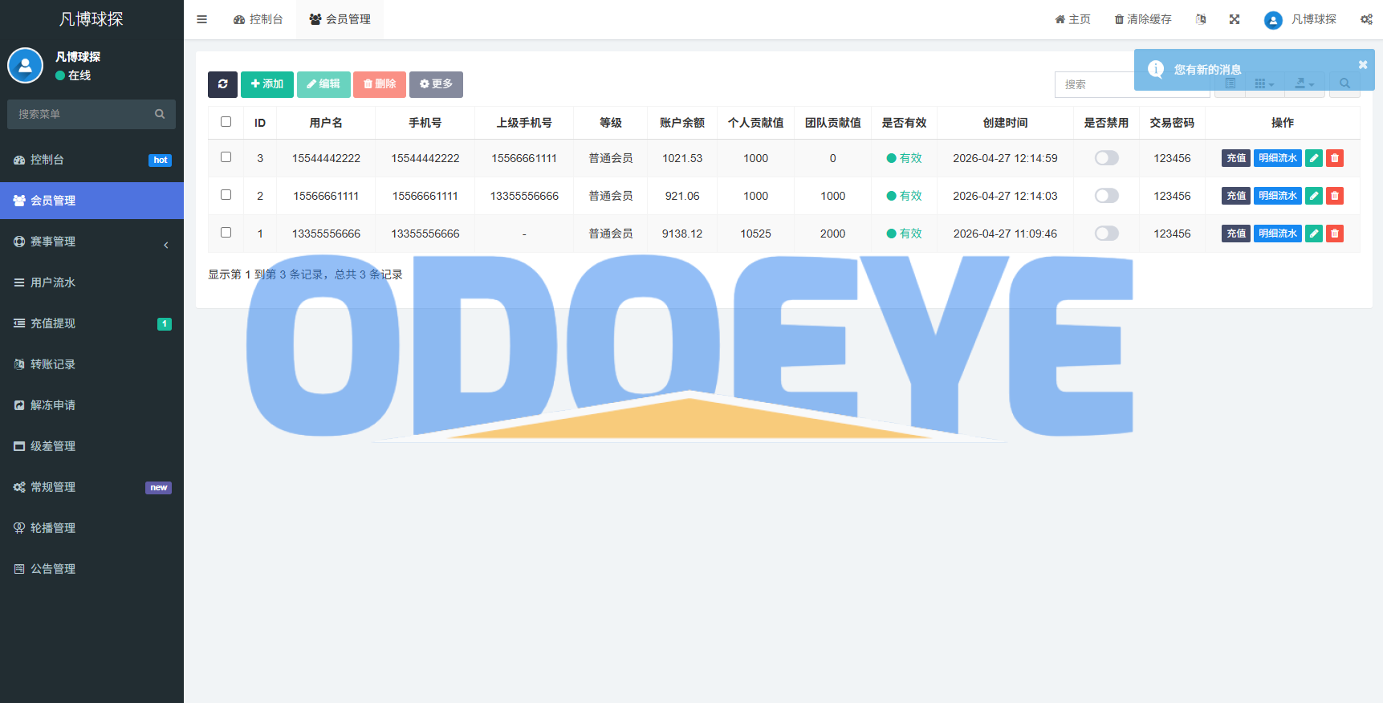The image size is (1383, 703).
Task: Click 充值 for user 15566661111
Action: [1236, 196]
